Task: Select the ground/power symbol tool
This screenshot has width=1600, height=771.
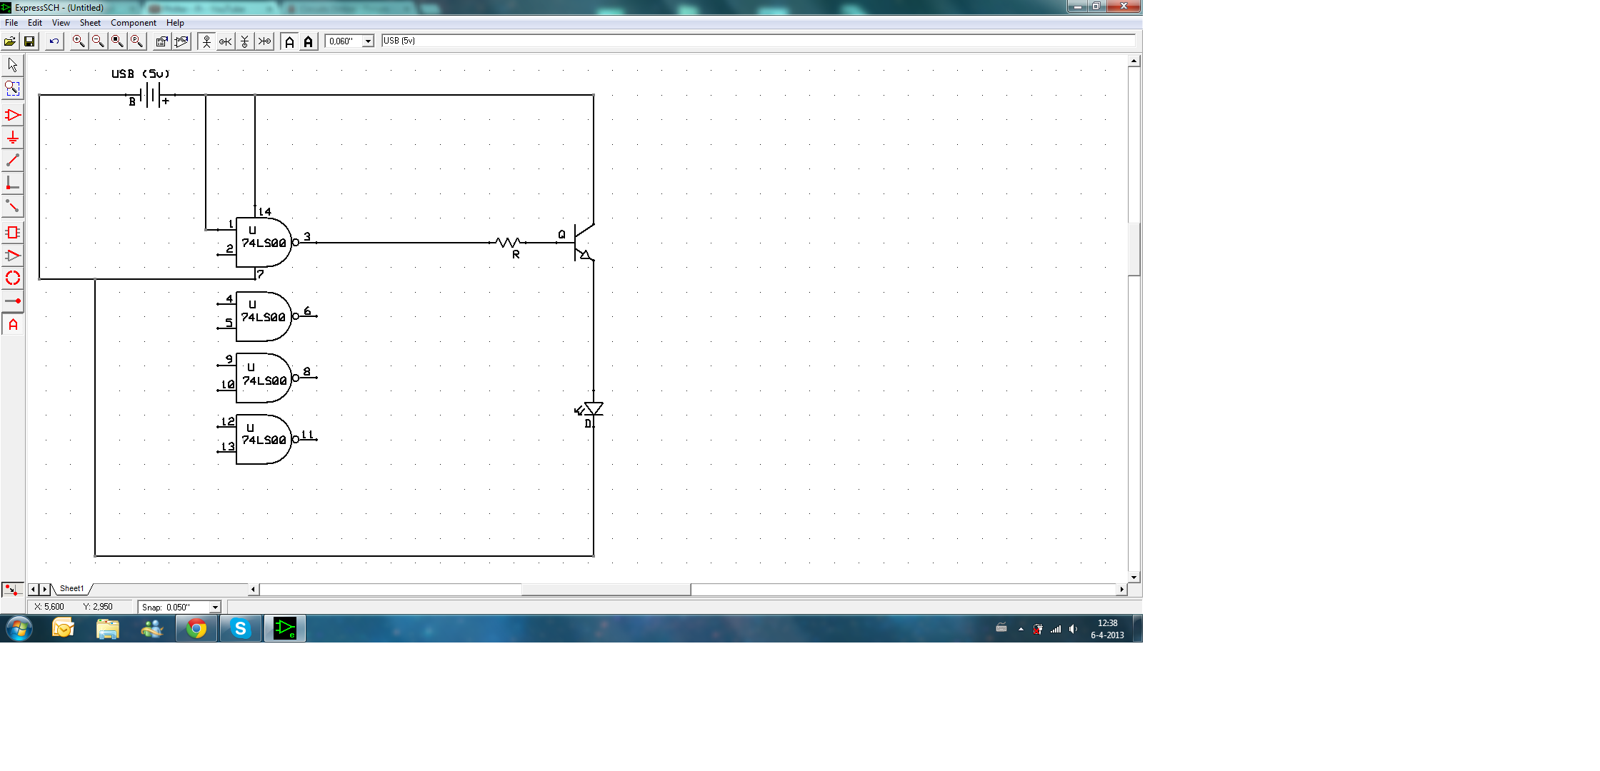Action: point(13,138)
